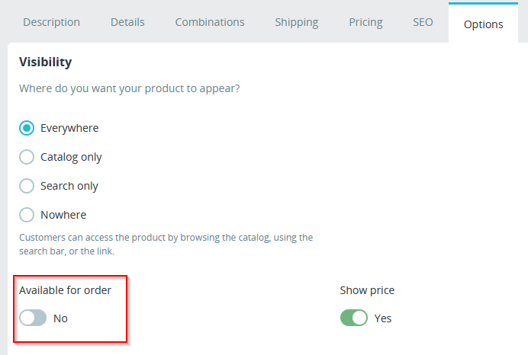Screen dimensions: 528x355
Task: Click the 'Show price' label
Action: [367, 290]
